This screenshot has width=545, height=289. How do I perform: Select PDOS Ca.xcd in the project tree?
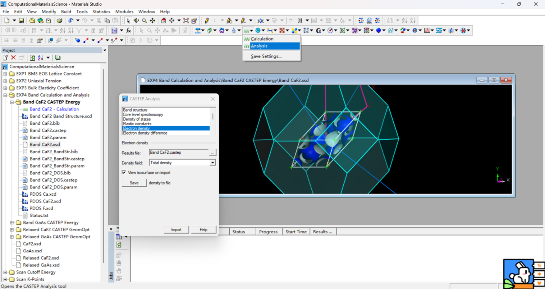click(43, 194)
